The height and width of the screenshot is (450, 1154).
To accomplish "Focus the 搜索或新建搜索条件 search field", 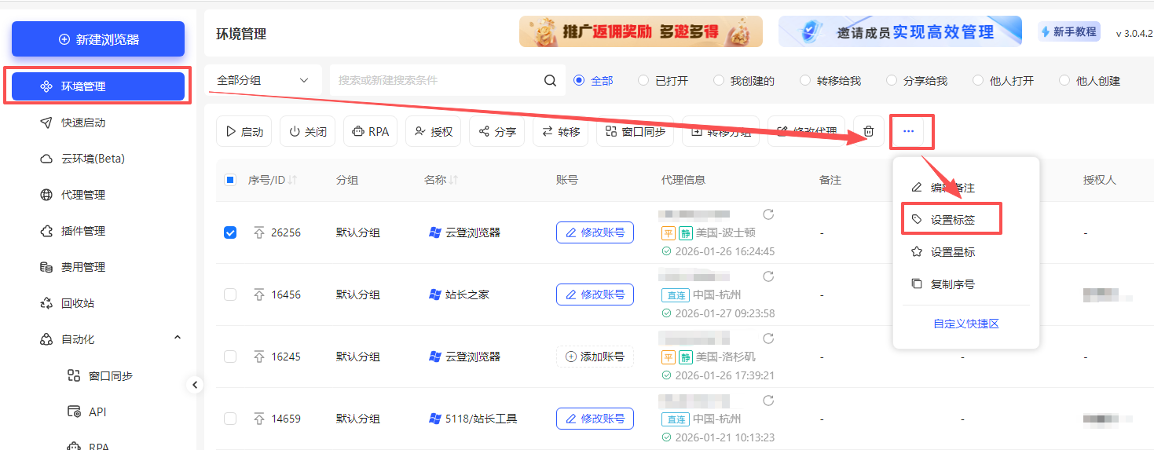I will pos(436,80).
